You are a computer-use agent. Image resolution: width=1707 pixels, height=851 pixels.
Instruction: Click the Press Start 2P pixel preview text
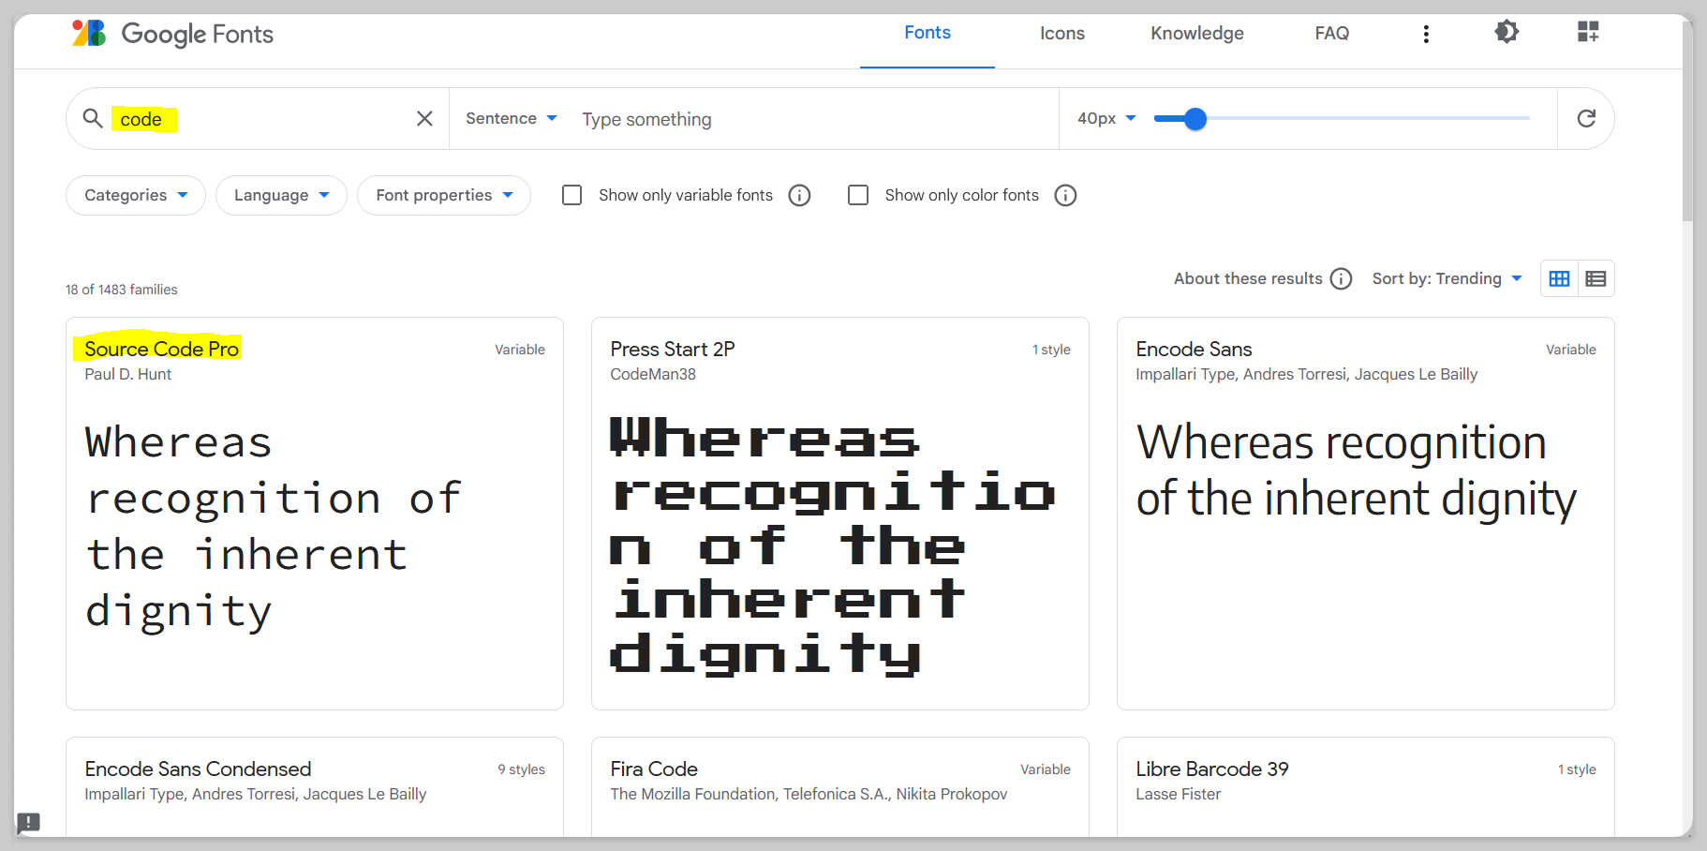click(832, 546)
